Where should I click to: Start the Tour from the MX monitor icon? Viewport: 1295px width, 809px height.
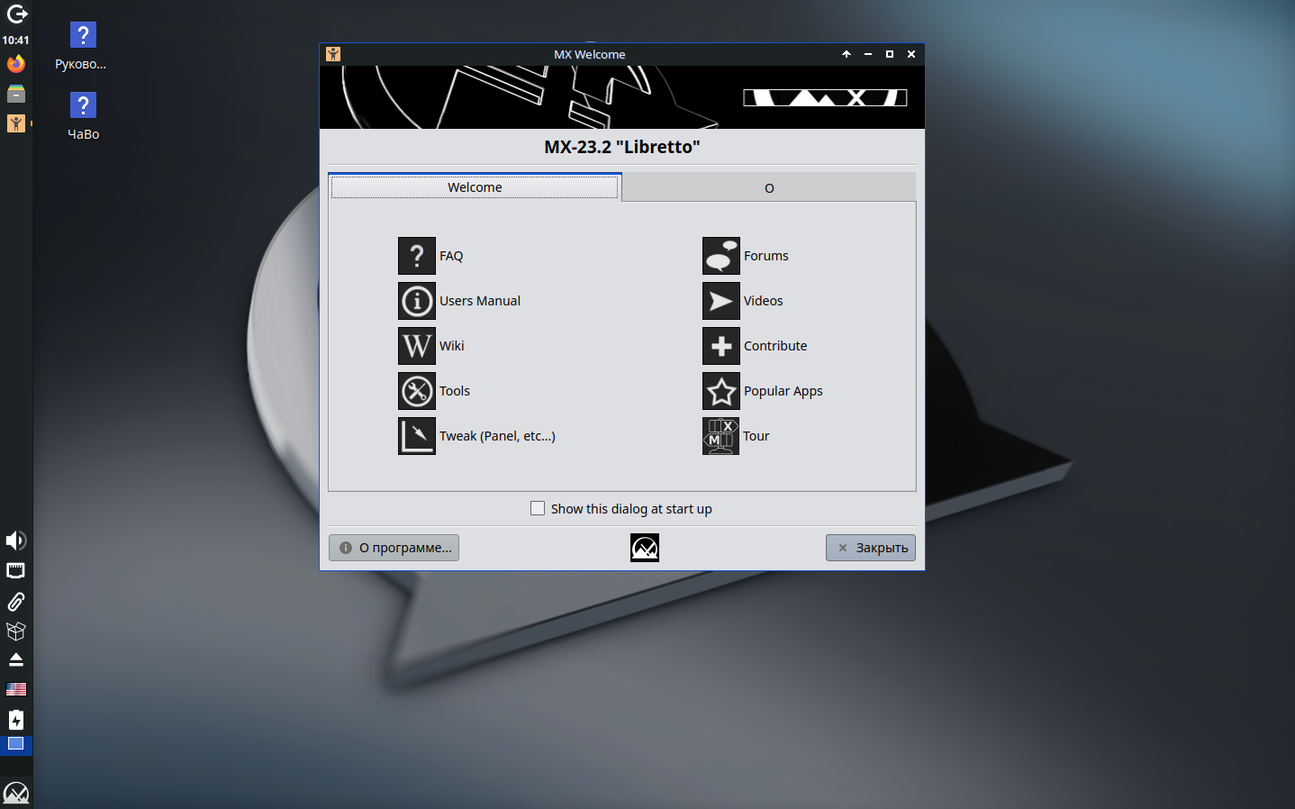pos(721,436)
